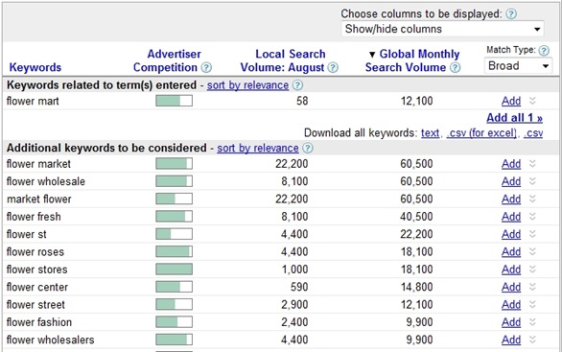Click help icon next to Local Search Volume: August
Screen dimensions: 562x352
click(x=333, y=67)
